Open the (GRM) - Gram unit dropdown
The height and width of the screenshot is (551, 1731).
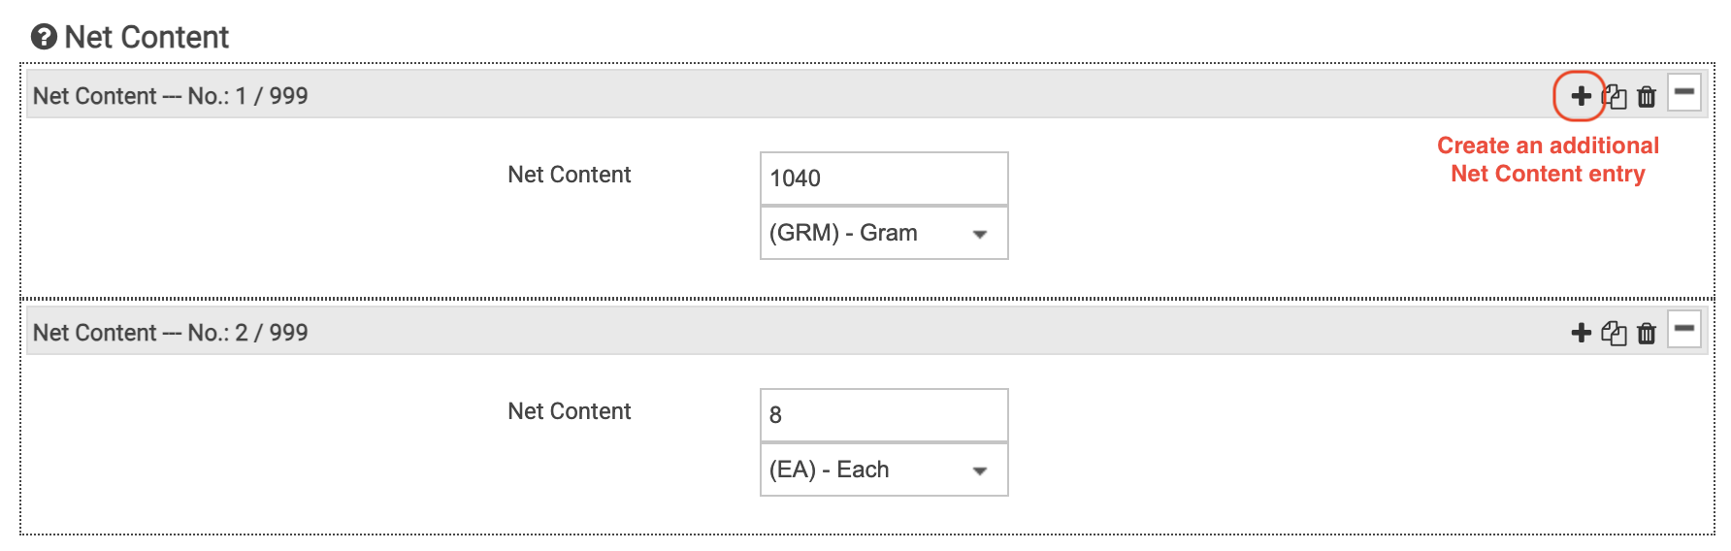pos(883,233)
